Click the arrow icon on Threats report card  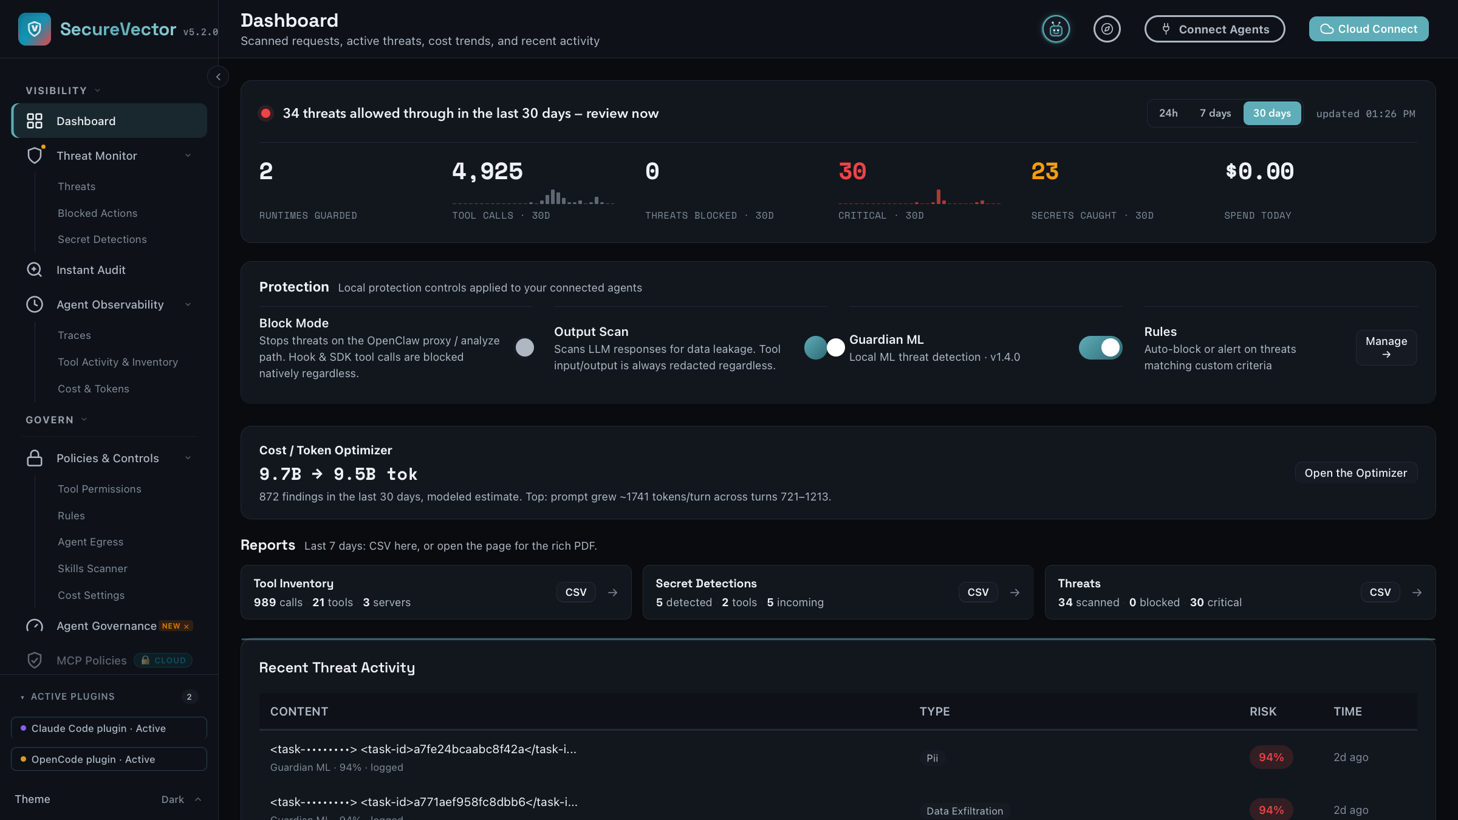click(x=1417, y=592)
